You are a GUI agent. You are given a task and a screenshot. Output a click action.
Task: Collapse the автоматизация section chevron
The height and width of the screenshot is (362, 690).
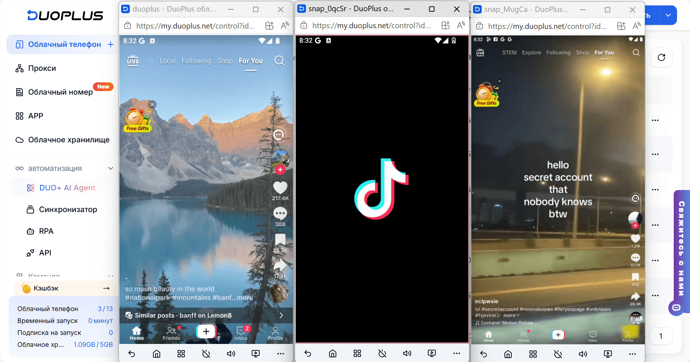[x=111, y=168]
